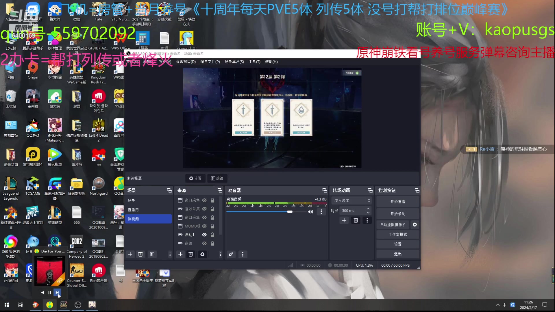Open taskbar clock showing 11:26
The image size is (555, 312).
528,305
